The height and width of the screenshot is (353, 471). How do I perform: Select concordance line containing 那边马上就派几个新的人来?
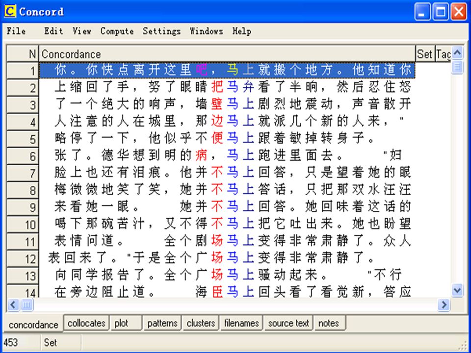click(227, 122)
